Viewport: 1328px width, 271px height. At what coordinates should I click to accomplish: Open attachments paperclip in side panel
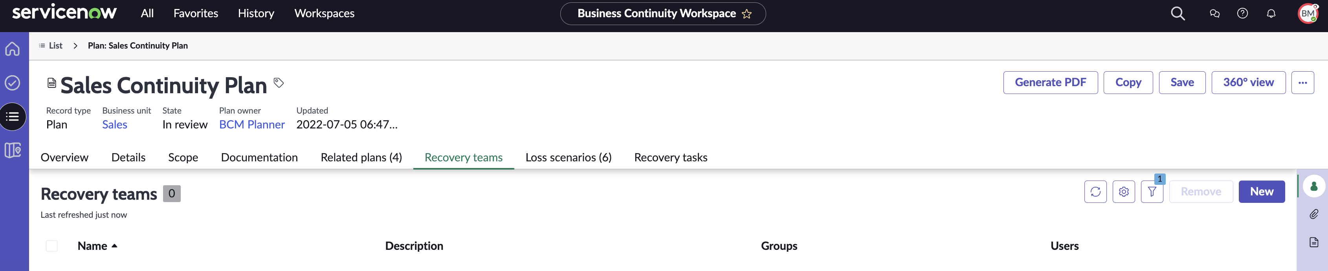pos(1313,215)
